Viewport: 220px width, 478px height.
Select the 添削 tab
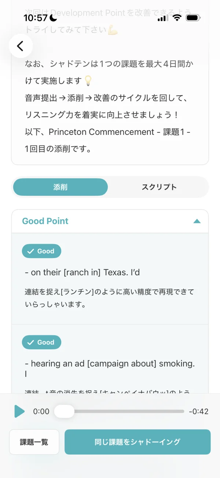pos(60,187)
